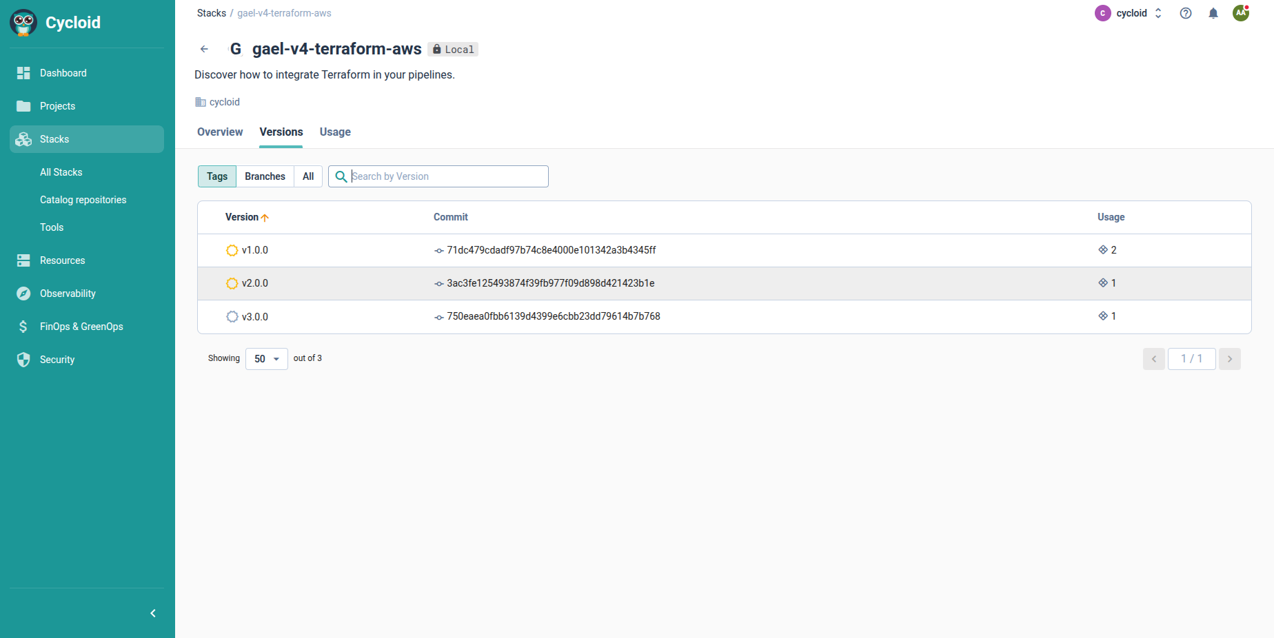The height and width of the screenshot is (638, 1274).
Task: Switch to the Overview tab
Action: coord(220,132)
